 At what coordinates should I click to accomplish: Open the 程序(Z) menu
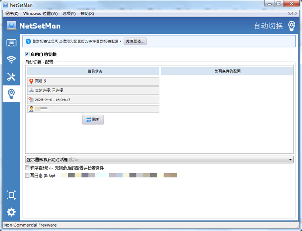coord(12,13)
